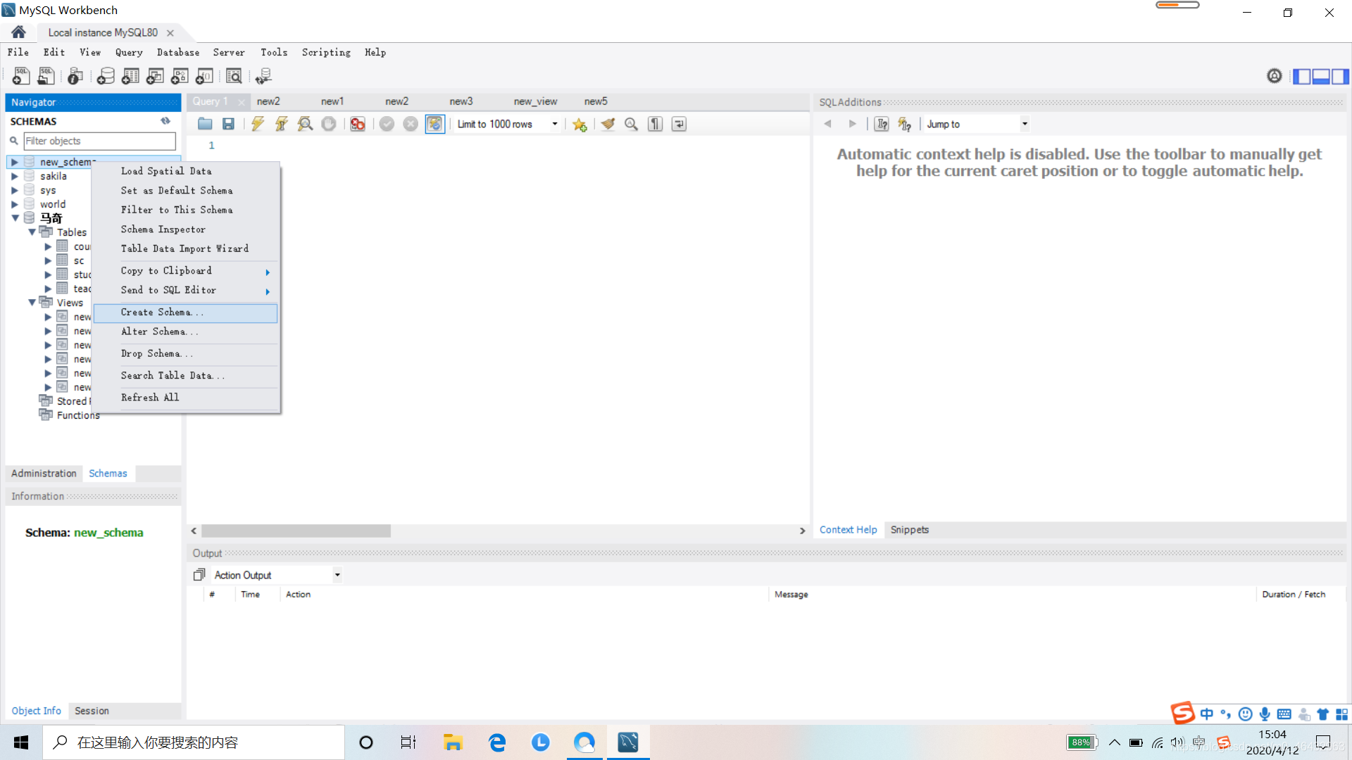The image size is (1352, 760).
Task: Create new schema toolbar icon
Action: pyautogui.click(x=106, y=76)
